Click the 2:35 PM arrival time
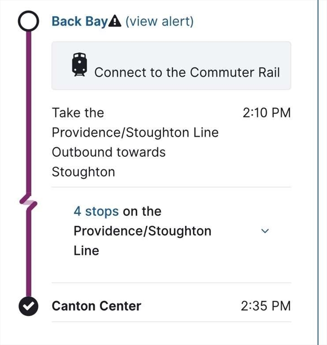The width and height of the screenshot is (327, 345). pos(266,306)
